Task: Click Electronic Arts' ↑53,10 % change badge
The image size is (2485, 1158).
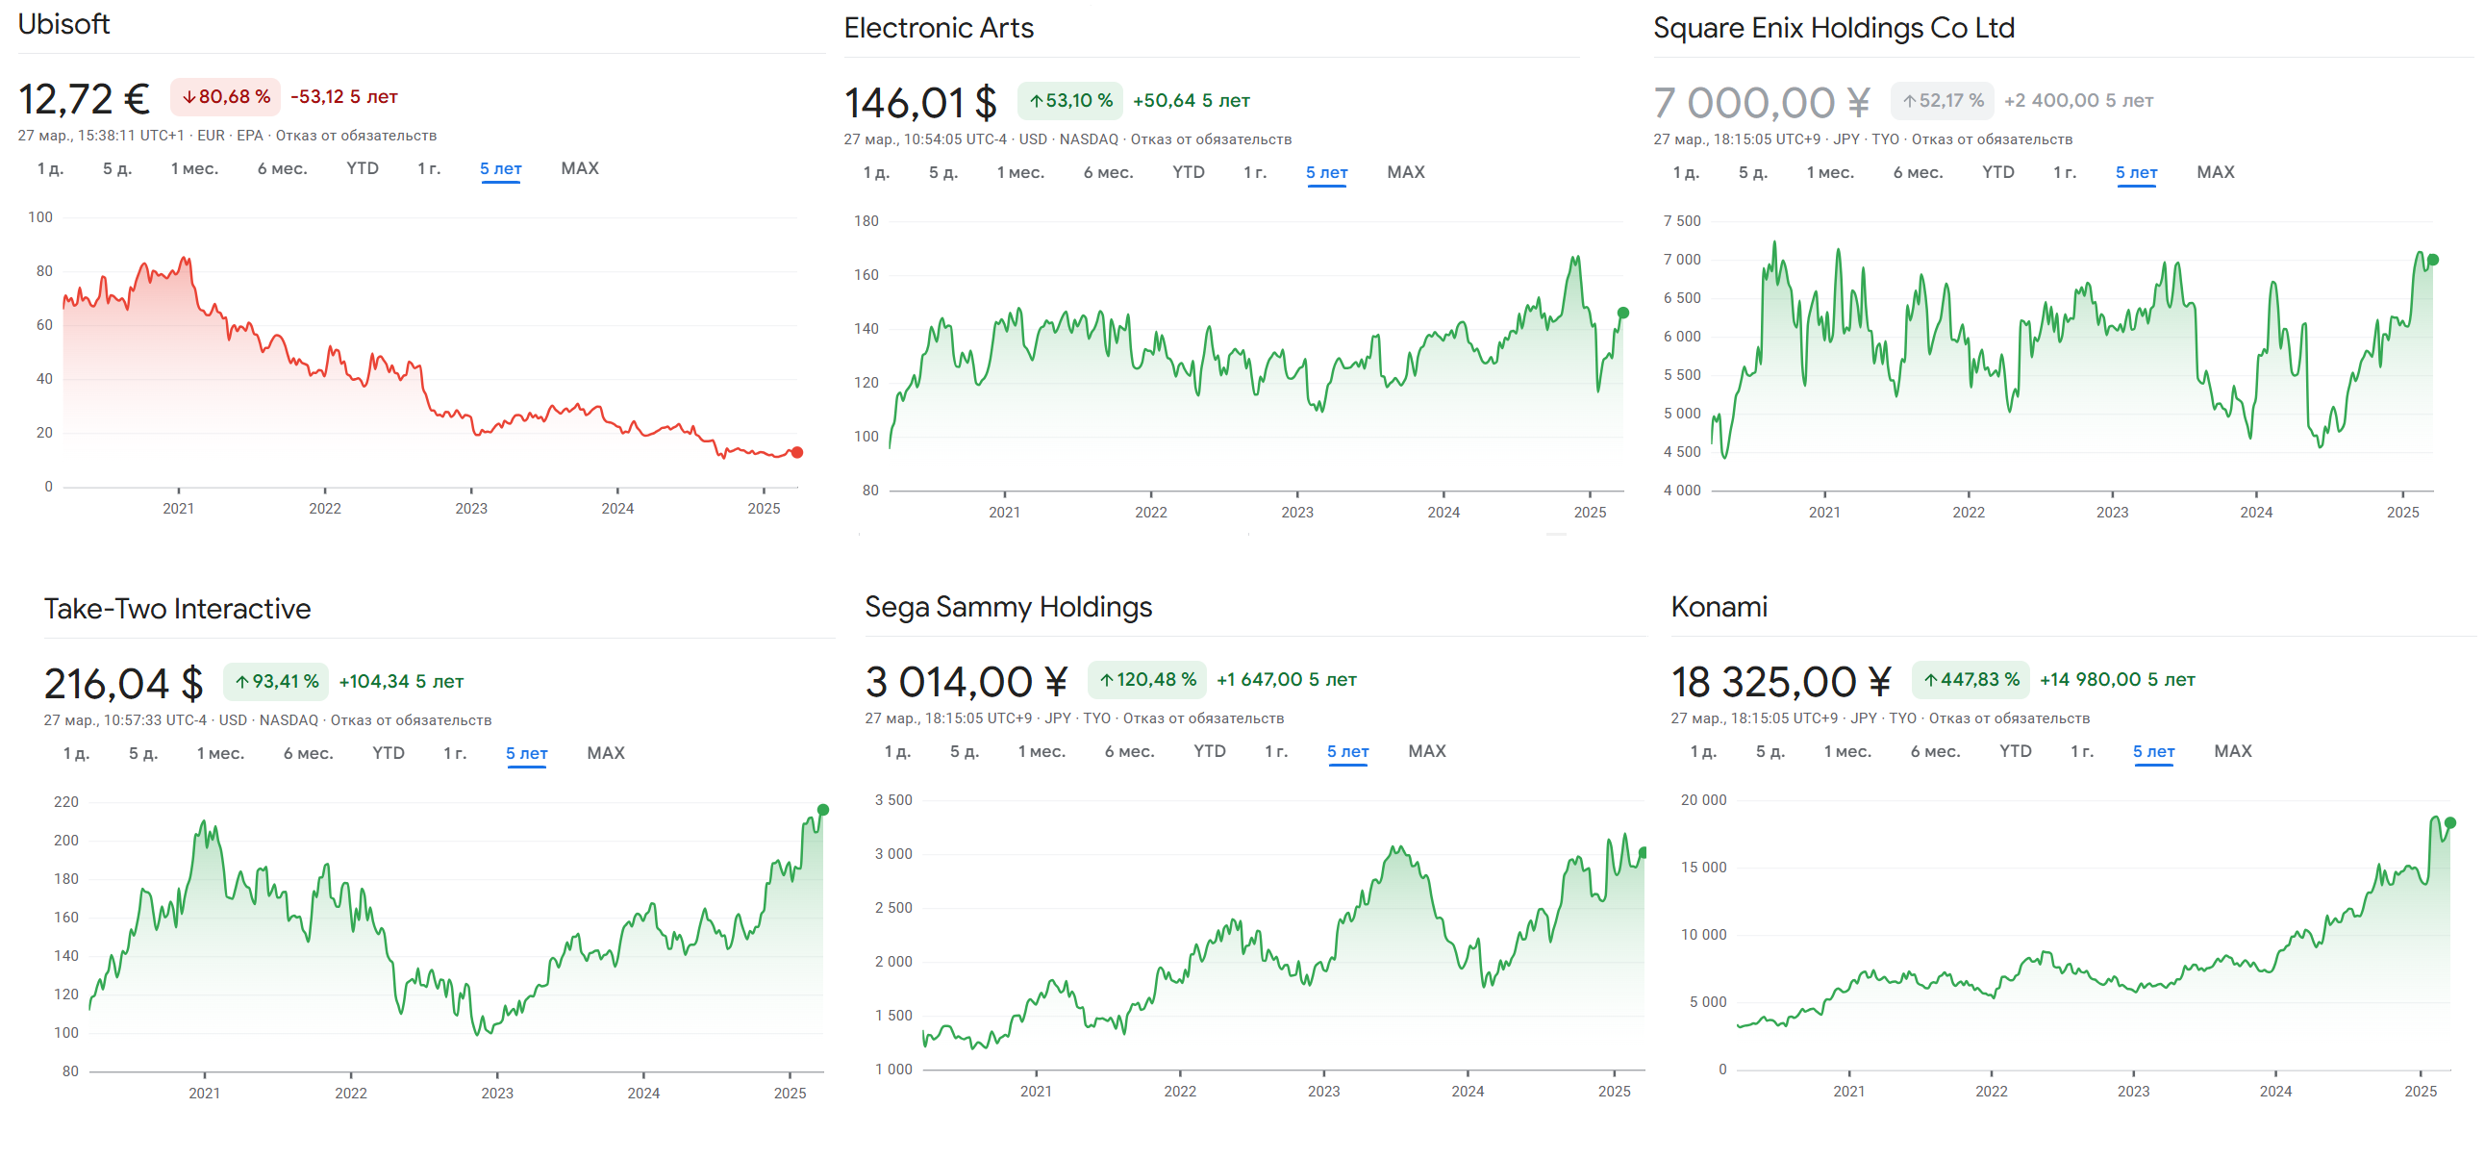Action: pos(1069,100)
